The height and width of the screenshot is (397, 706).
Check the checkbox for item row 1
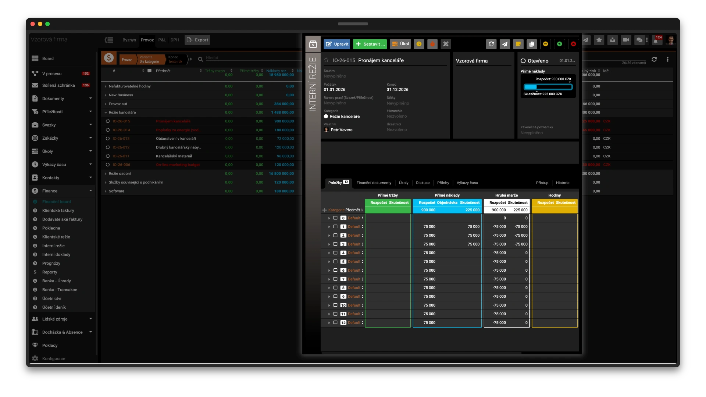coord(335,226)
